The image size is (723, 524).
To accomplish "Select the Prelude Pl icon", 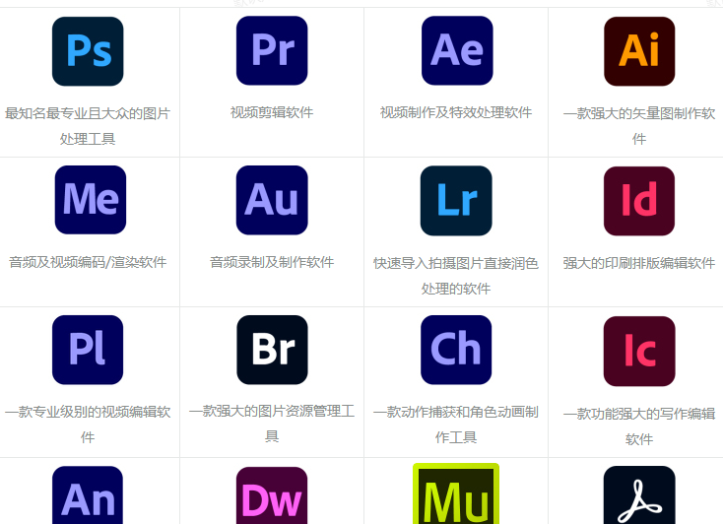I will coord(88,350).
